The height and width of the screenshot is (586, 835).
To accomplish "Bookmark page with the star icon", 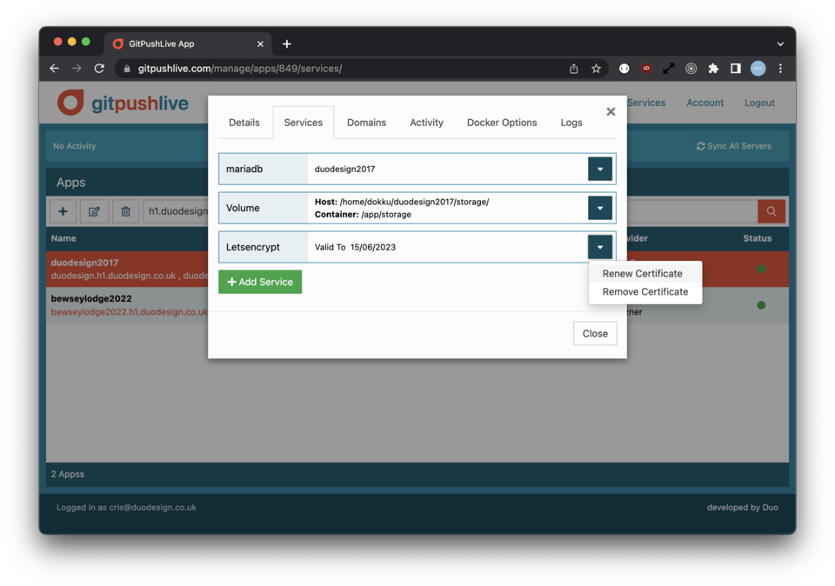I will pyautogui.click(x=596, y=68).
